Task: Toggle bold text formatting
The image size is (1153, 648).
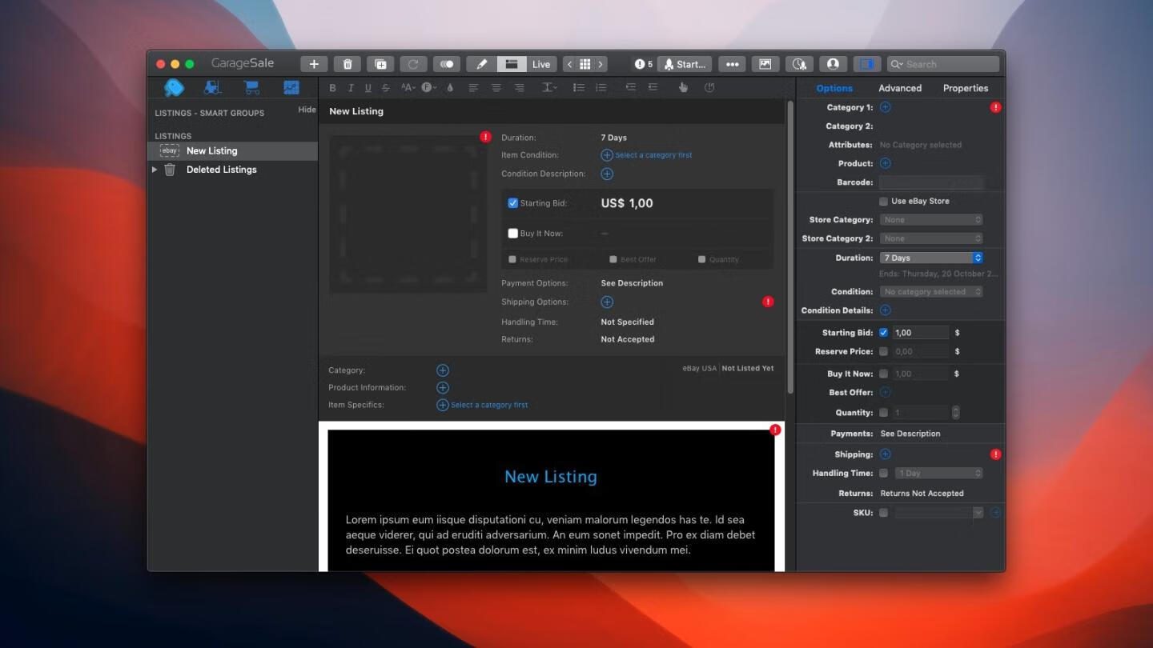Action: pos(332,88)
